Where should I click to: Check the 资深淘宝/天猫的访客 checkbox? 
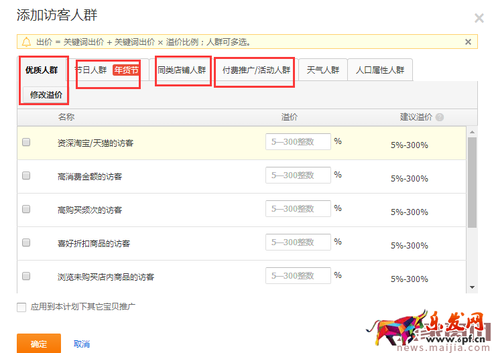point(26,142)
